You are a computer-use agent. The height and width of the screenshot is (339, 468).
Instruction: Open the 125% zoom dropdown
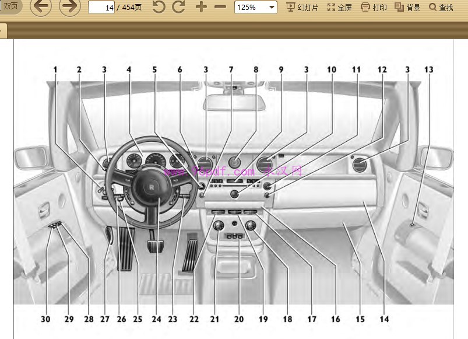point(256,7)
